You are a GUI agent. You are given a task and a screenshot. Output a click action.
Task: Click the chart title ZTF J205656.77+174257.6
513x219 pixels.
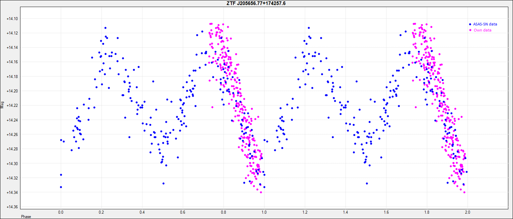[x=256, y=3]
